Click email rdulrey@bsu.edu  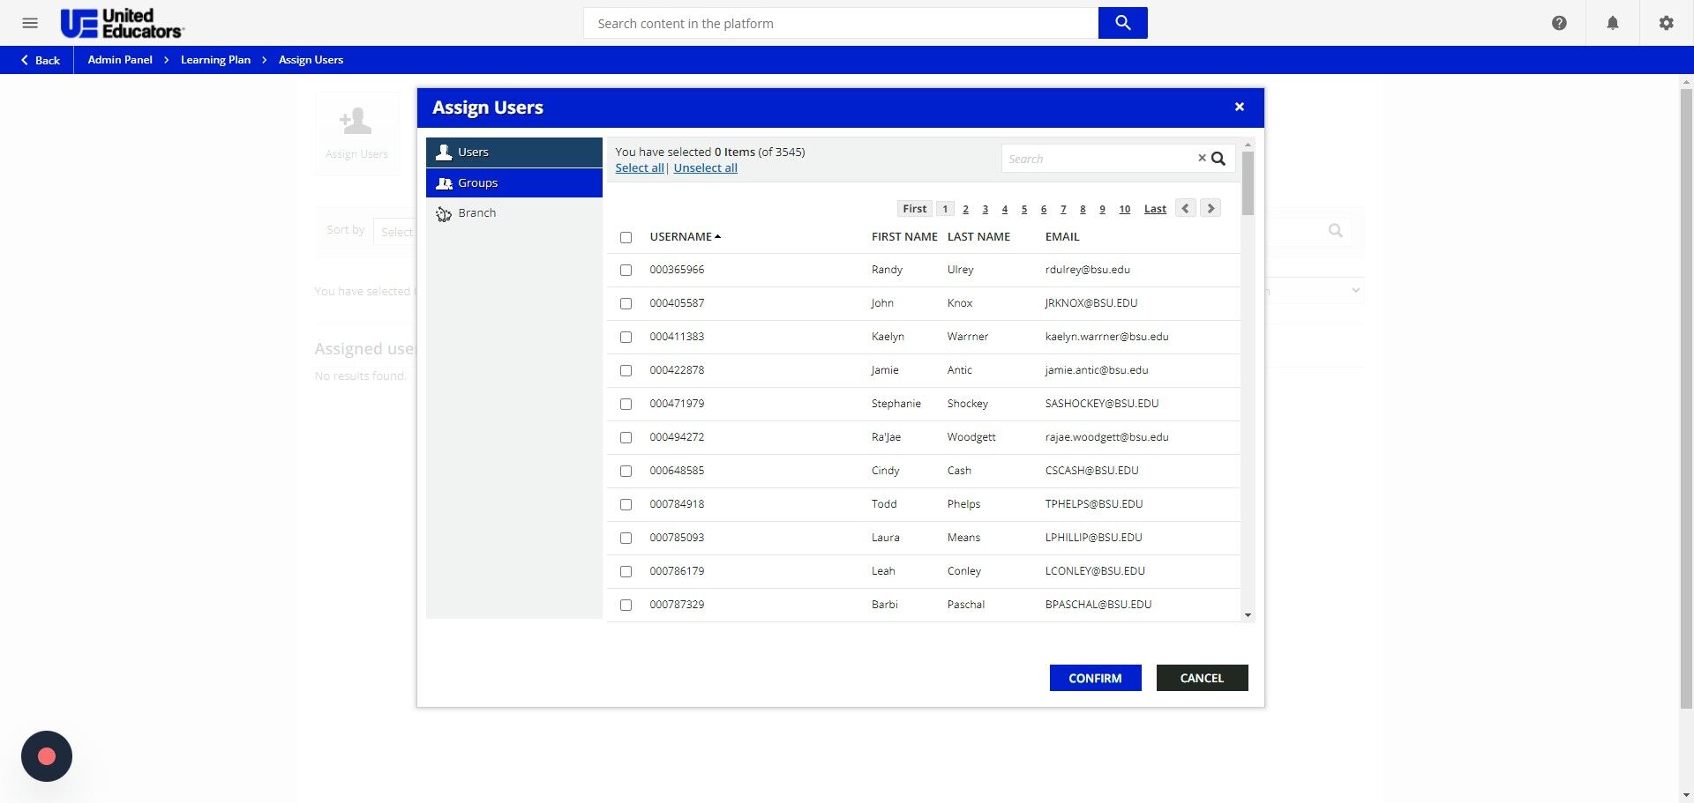point(1088,270)
